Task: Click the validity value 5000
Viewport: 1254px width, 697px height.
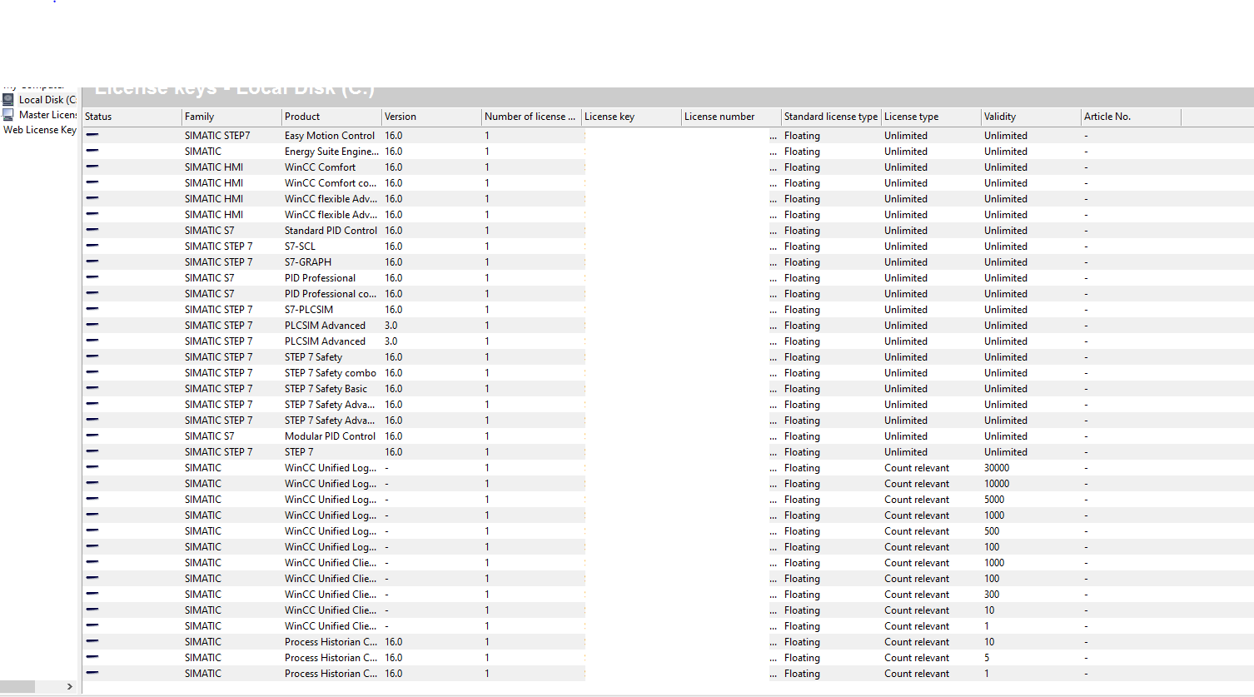Action: point(994,500)
